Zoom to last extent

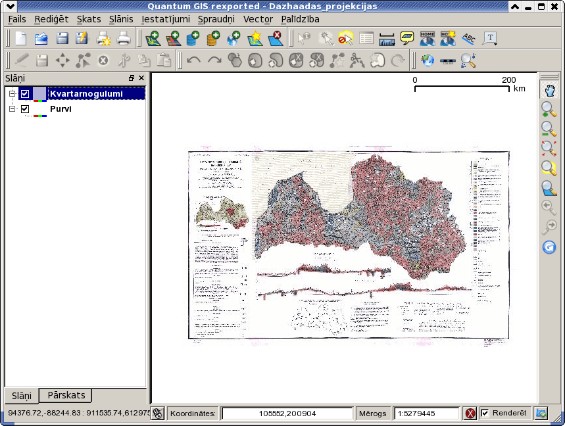[549, 208]
